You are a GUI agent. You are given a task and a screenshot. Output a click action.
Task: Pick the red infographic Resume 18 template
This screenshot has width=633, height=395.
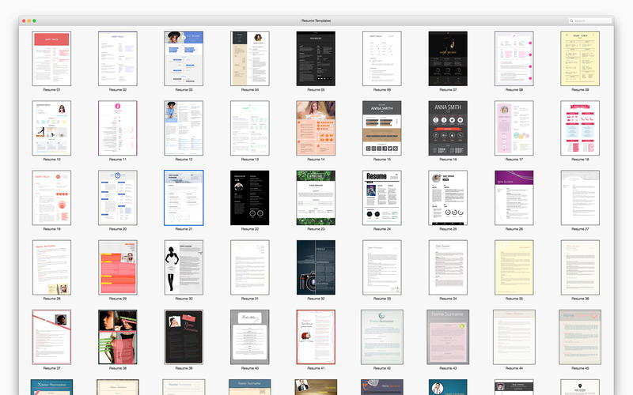(x=580, y=128)
